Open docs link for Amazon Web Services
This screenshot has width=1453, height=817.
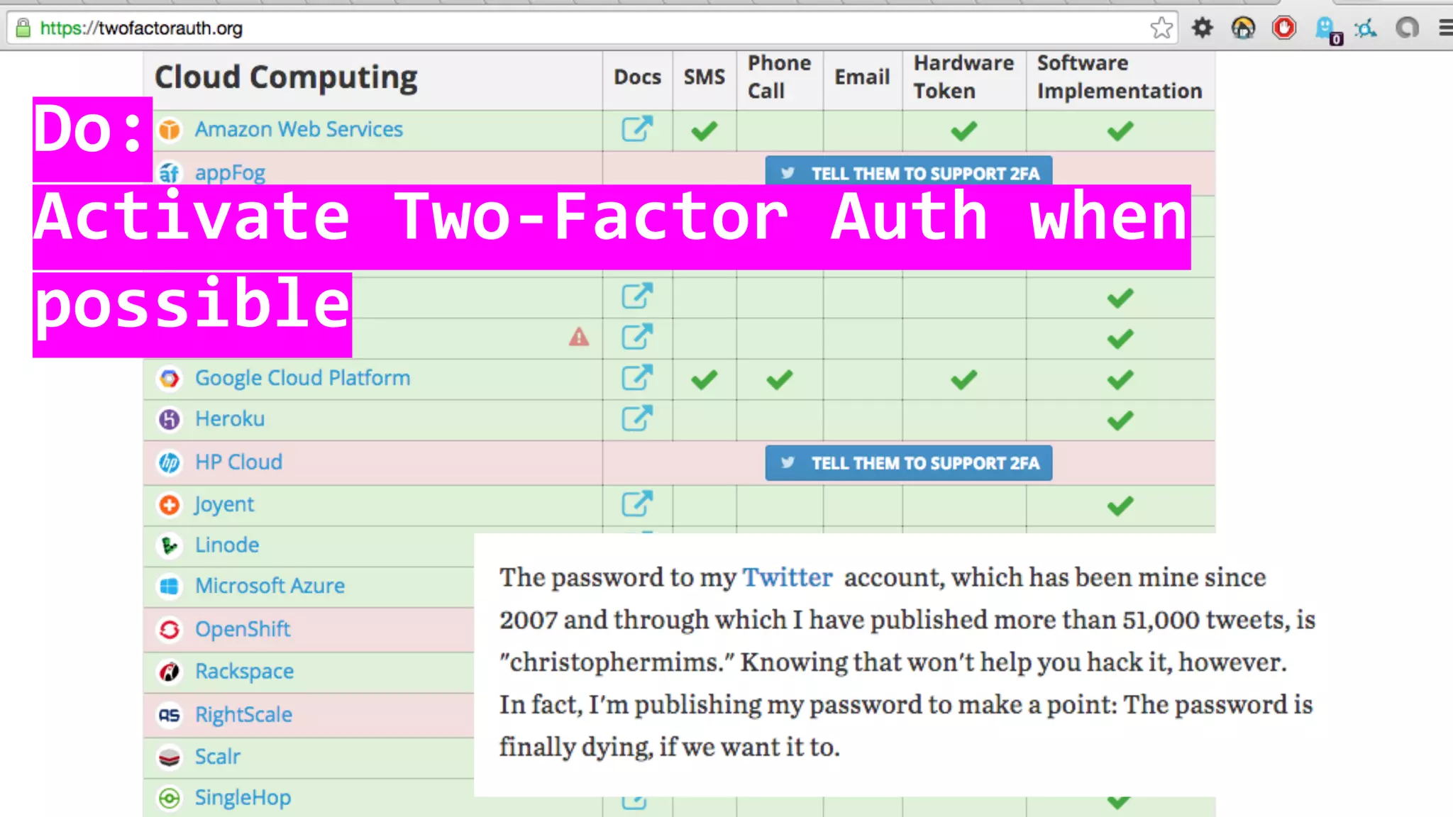(x=636, y=128)
